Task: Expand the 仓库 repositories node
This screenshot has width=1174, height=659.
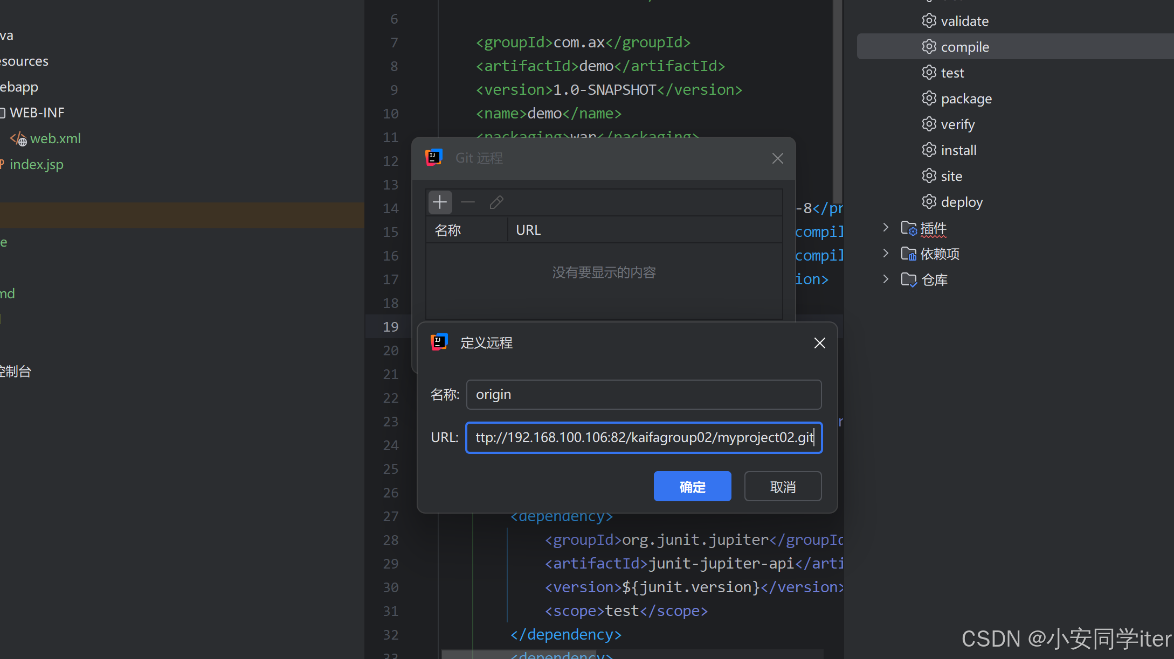Action: point(886,279)
